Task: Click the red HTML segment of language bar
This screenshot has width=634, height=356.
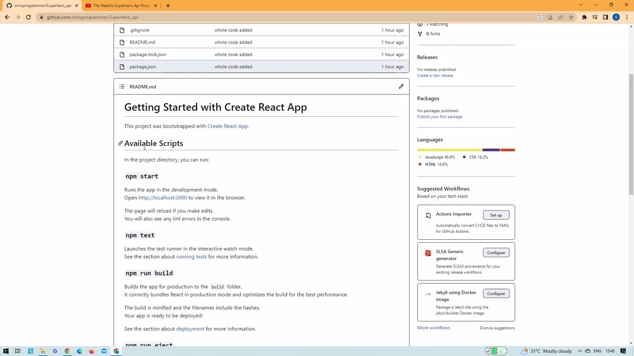Action: [x=508, y=150]
